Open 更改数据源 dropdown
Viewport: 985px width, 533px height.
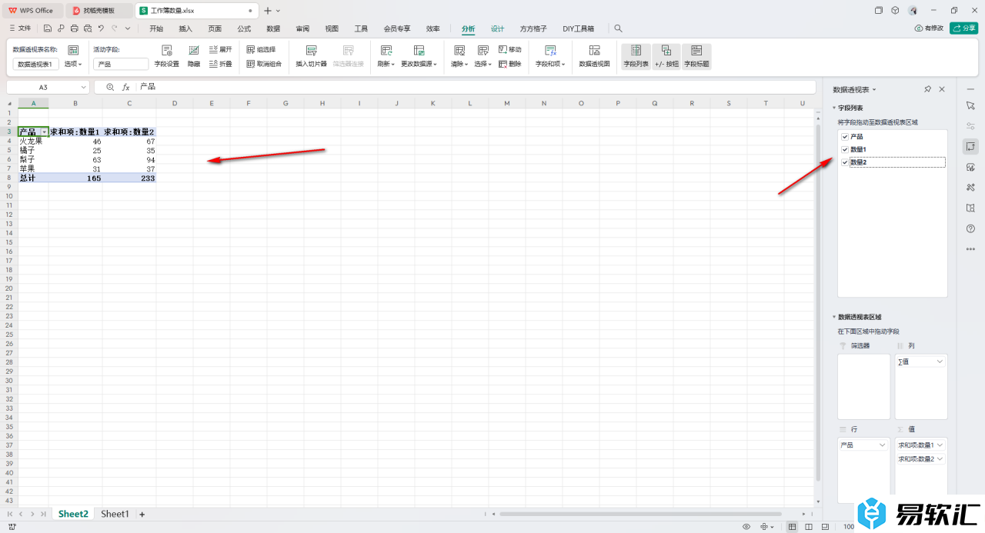tap(419, 65)
